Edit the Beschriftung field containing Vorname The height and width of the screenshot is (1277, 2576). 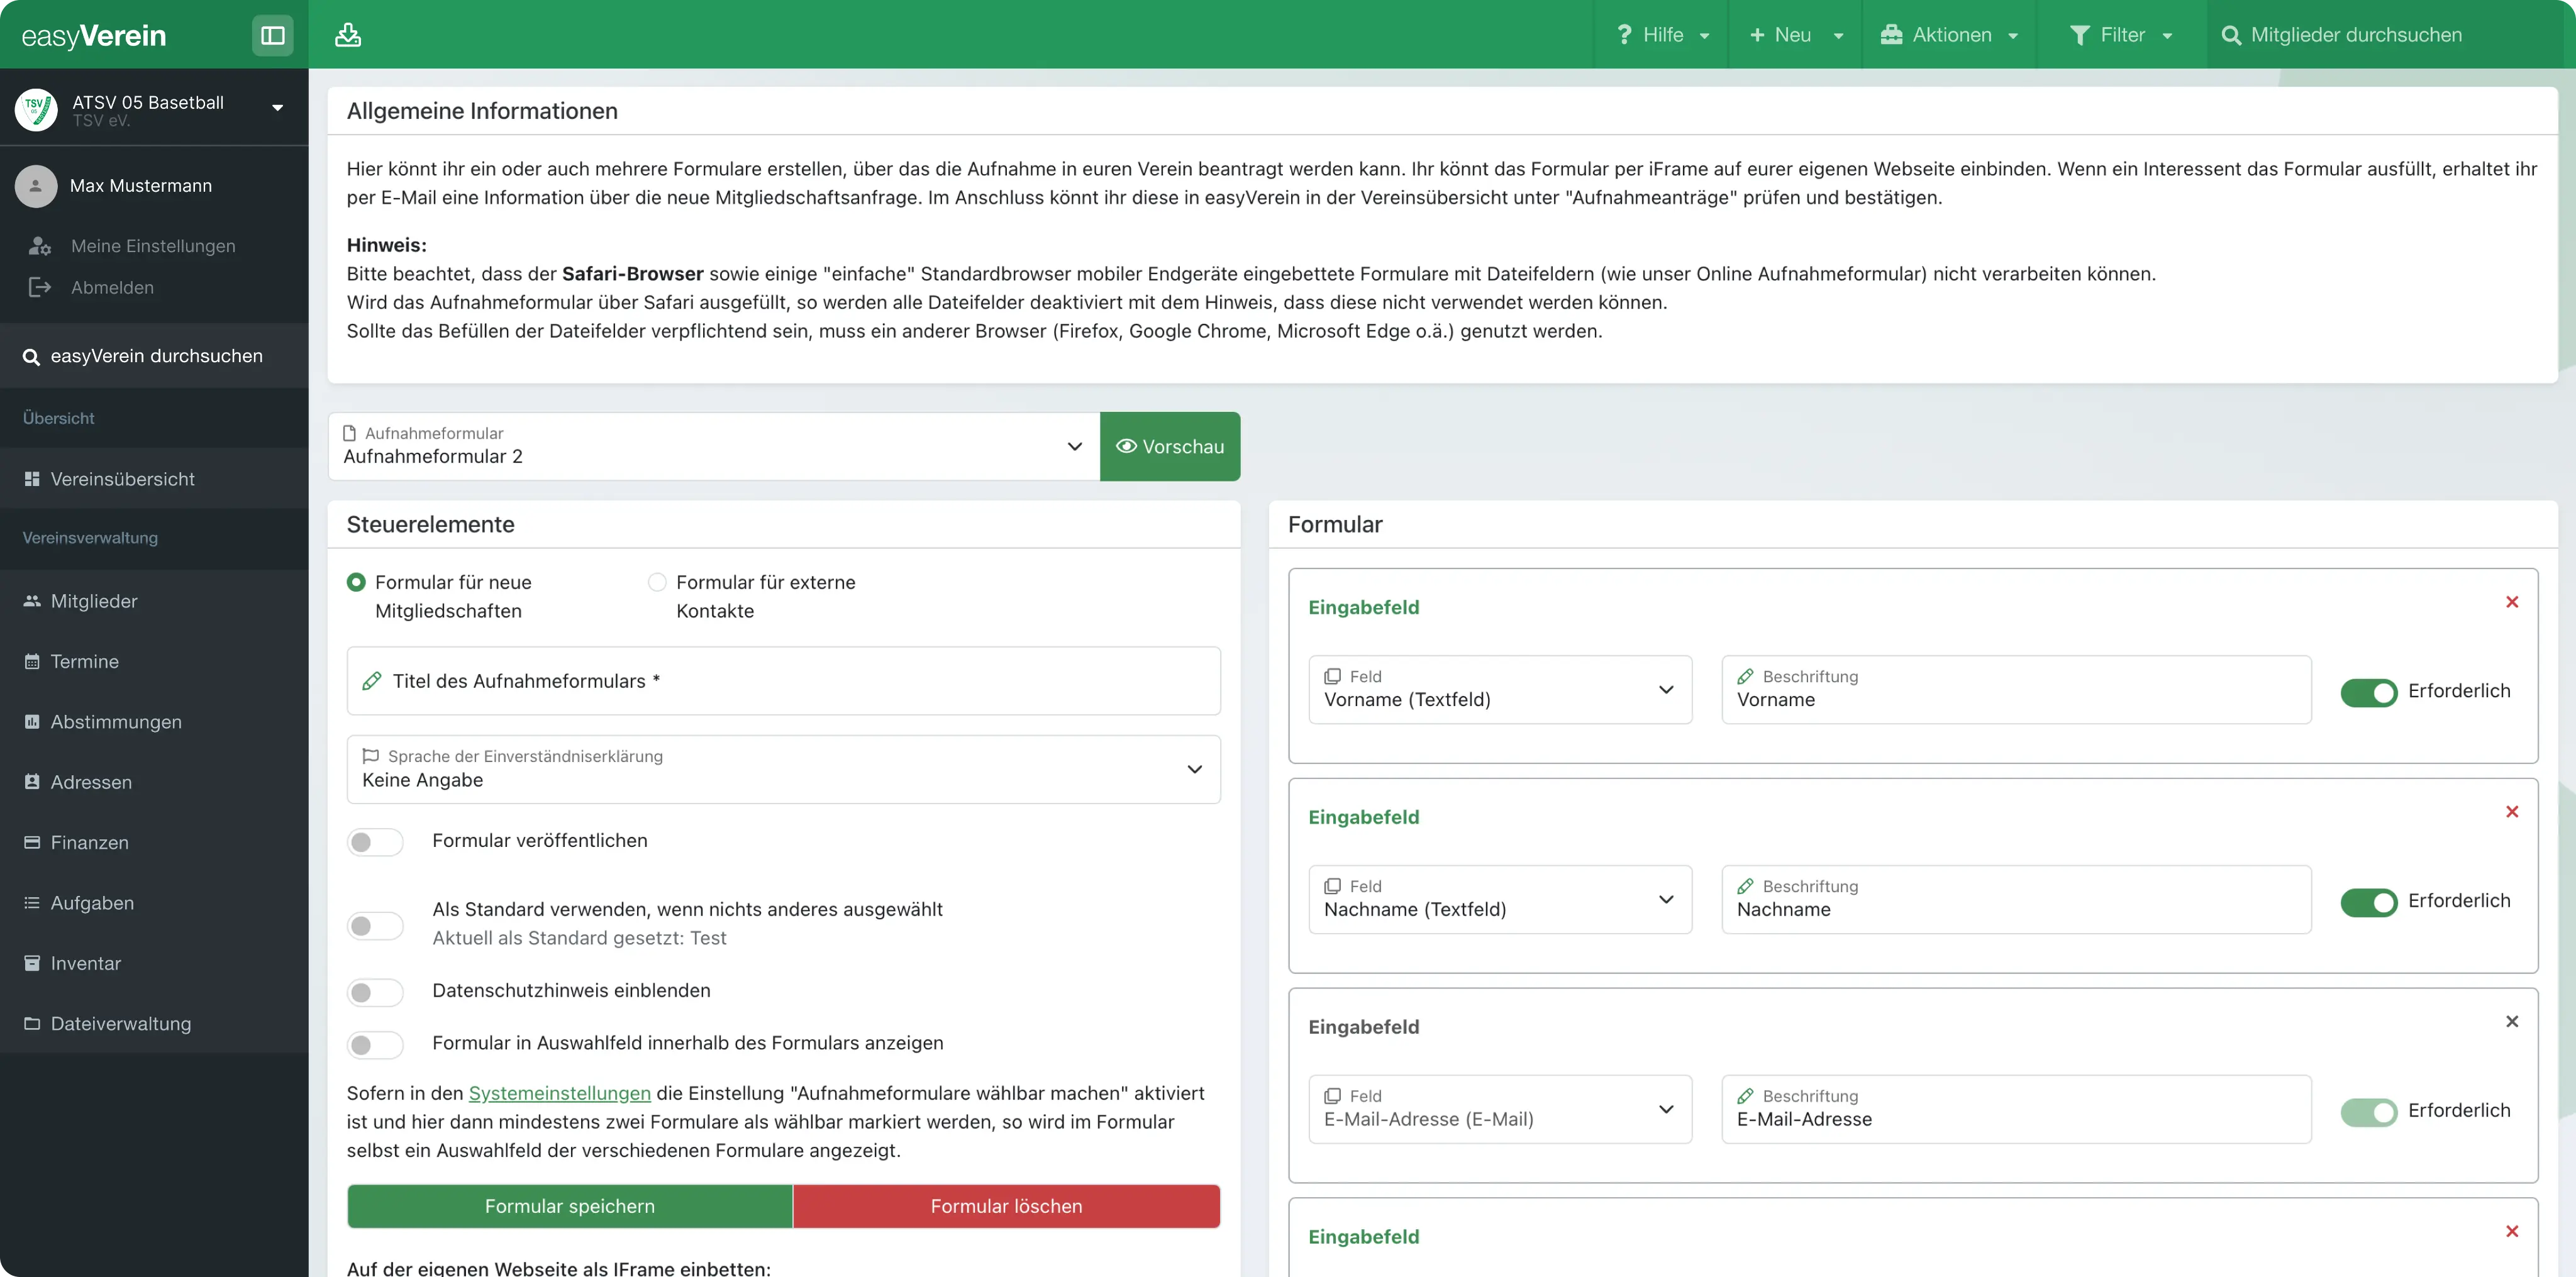tap(2016, 689)
